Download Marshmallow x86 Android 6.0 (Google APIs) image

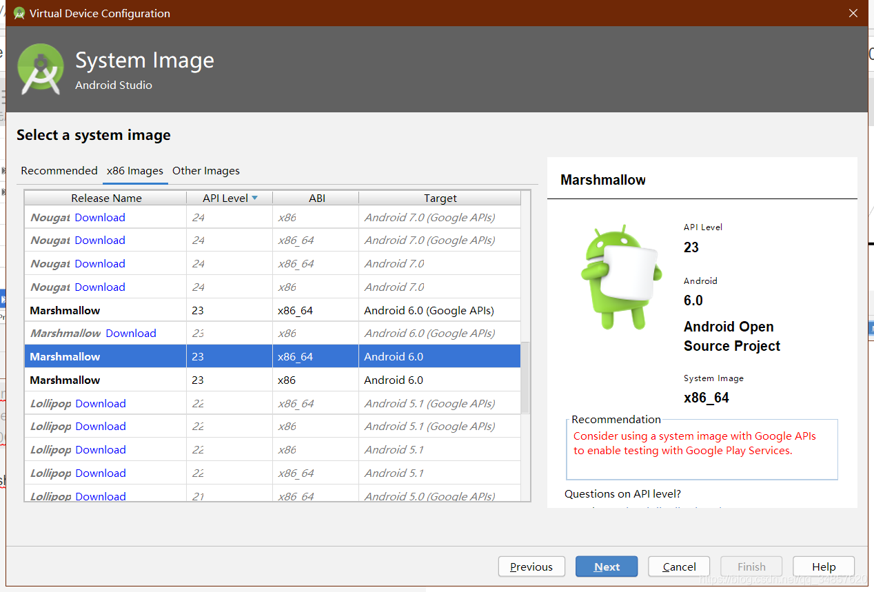click(x=131, y=334)
